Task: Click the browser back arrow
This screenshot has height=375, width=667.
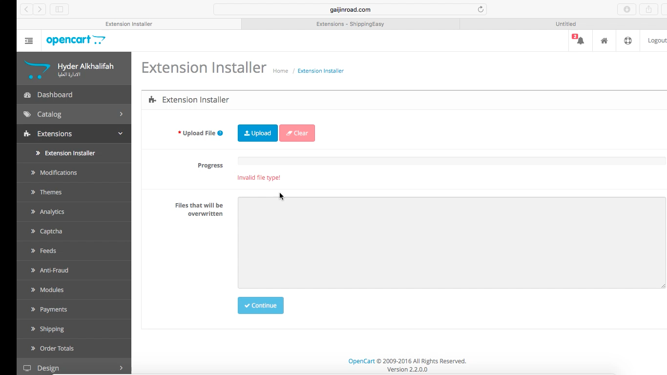Action: click(26, 9)
